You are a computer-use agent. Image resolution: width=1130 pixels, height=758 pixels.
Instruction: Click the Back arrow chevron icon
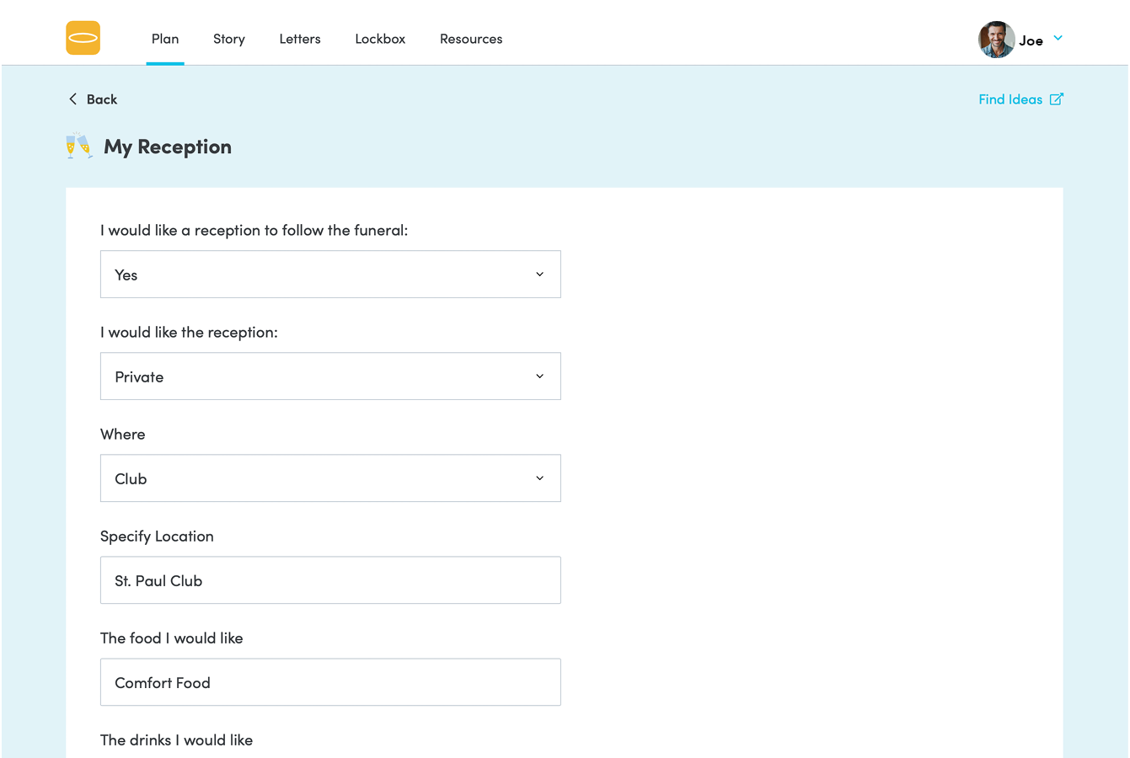click(72, 99)
